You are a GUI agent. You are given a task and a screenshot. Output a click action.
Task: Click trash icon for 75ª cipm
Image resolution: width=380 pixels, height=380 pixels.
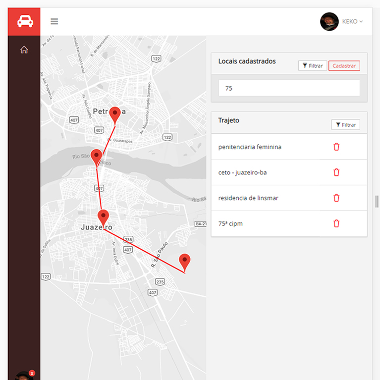pos(336,223)
